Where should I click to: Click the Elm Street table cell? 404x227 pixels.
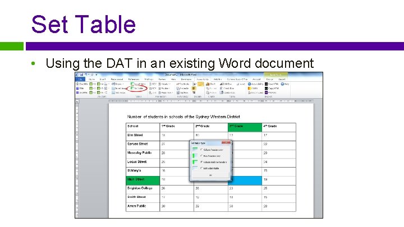tap(143, 136)
